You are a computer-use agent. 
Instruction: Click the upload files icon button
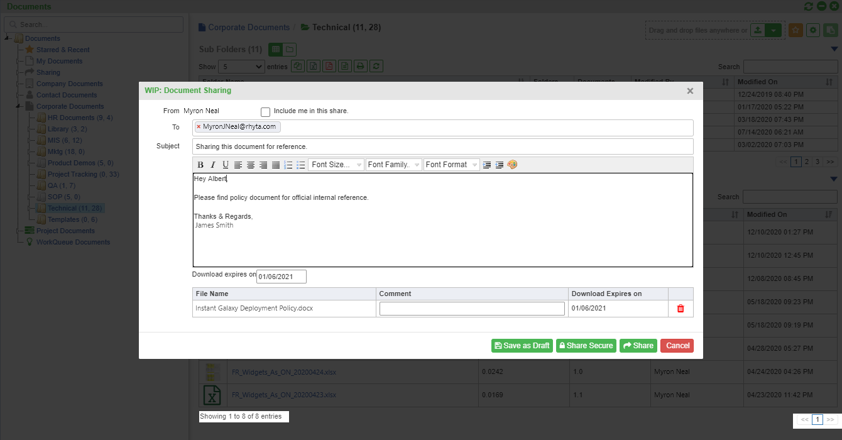(x=758, y=30)
